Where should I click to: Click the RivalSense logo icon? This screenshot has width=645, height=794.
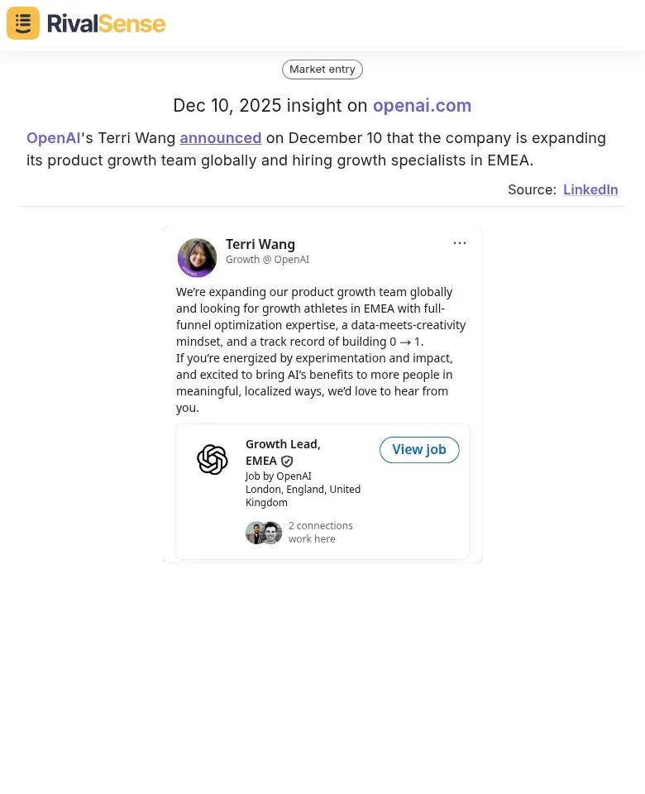[x=22, y=22]
